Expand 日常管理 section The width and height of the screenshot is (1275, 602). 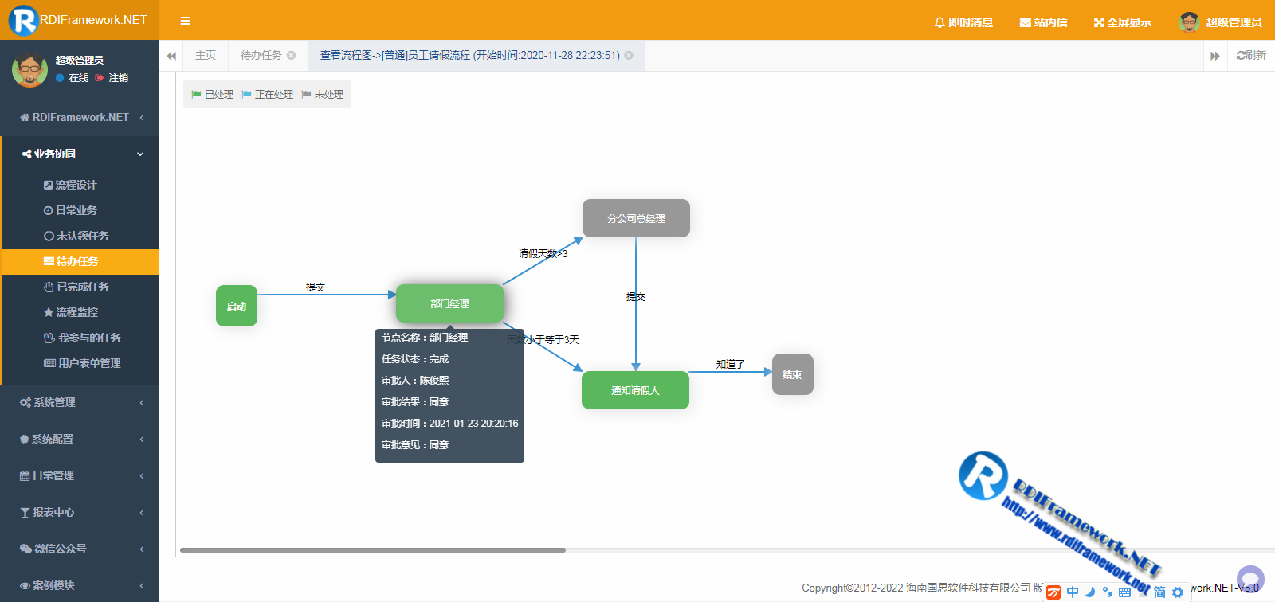coord(80,475)
